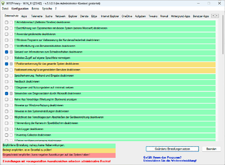Switch to the Telemetrie tab
The height and width of the screenshot is (165, 225).
click(x=37, y=16)
